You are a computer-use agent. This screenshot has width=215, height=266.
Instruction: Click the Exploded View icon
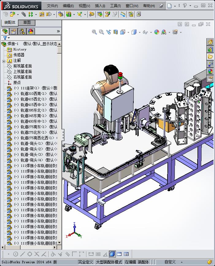pyautogui.click(x=107, y=14)
